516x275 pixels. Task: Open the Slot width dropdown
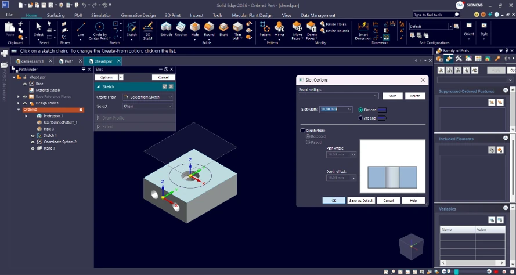click(349, 109)
